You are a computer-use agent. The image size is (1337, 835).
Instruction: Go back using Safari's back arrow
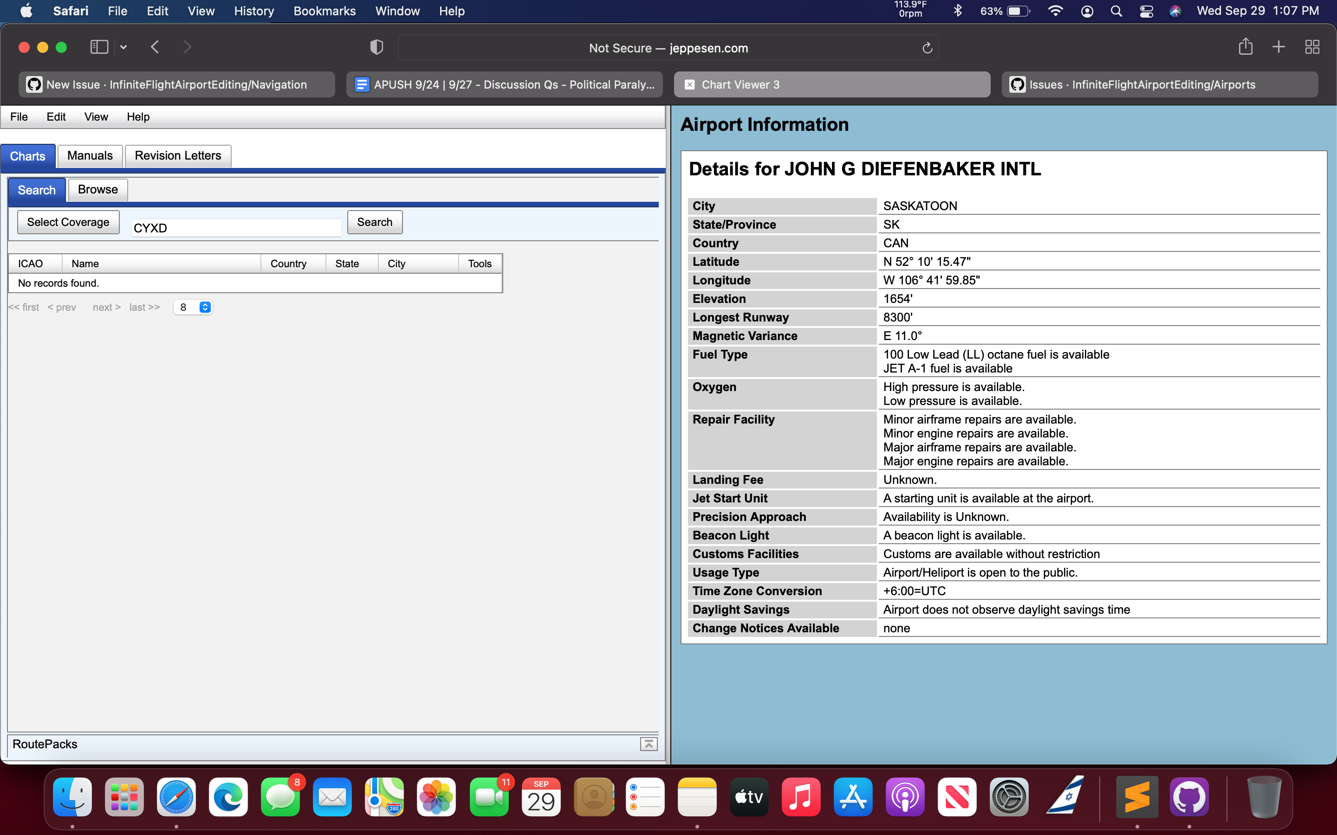pos(155,47)
